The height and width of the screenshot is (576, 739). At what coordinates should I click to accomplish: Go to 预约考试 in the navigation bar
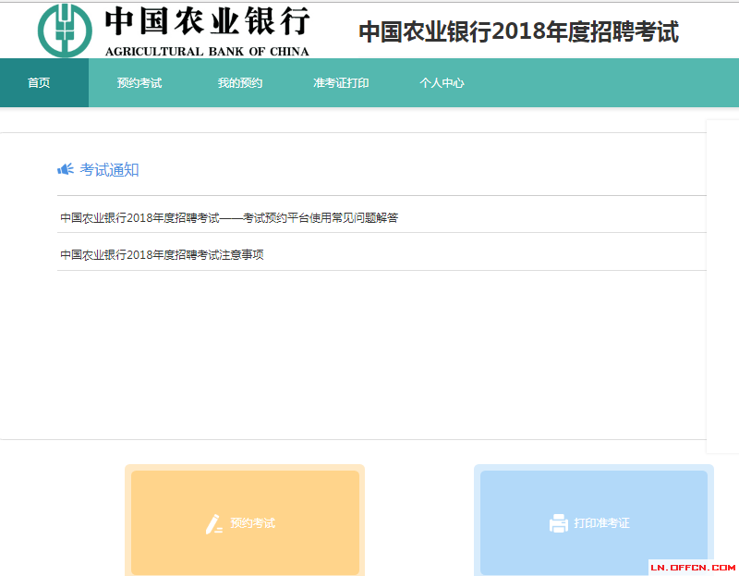click(139, 83)
